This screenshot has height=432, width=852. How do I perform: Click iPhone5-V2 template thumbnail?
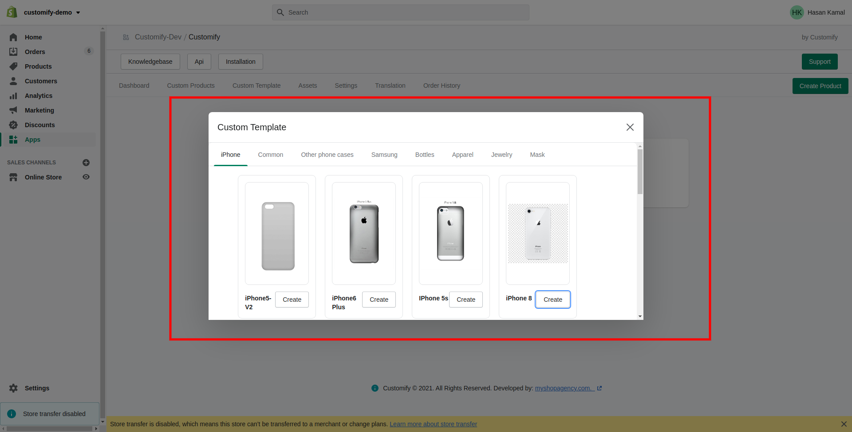pyautogui.click(x=277, y=234)
